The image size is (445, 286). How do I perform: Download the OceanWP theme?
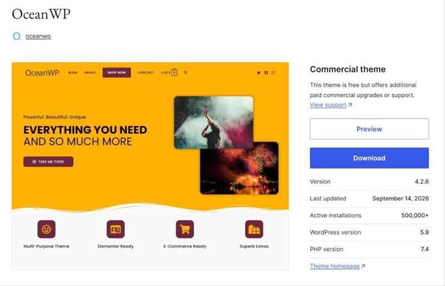(x=369, y=158)
